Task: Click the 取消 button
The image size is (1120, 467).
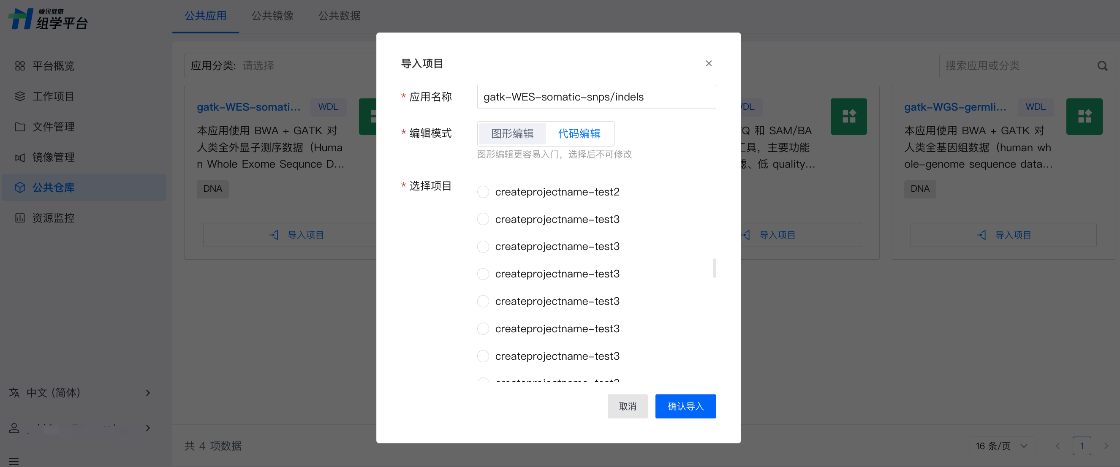Action: point(627,406)
